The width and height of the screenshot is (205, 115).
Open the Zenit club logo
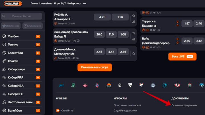coord(61,85)
